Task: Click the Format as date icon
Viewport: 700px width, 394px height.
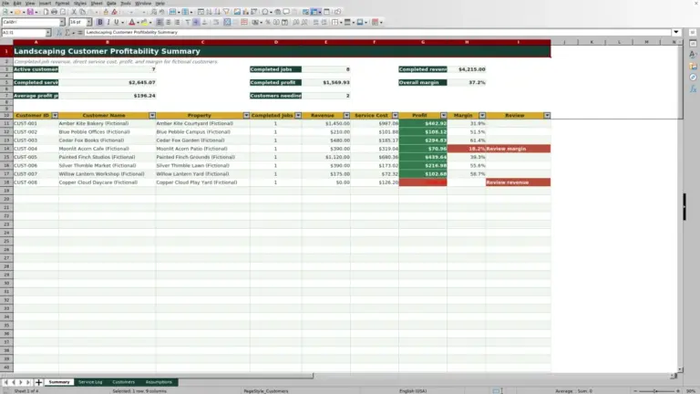Action: 284,22
